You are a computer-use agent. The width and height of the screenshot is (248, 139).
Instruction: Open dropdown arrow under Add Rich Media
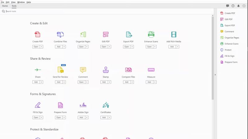pos(177,47)
